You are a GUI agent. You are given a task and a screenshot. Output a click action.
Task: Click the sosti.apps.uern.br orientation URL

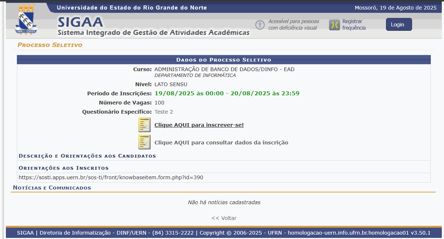[111, 177]
